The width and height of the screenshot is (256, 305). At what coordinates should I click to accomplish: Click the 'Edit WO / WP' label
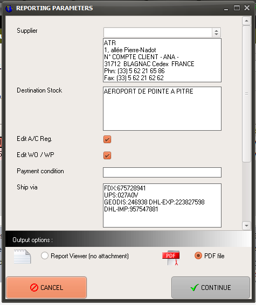point(36,155)
